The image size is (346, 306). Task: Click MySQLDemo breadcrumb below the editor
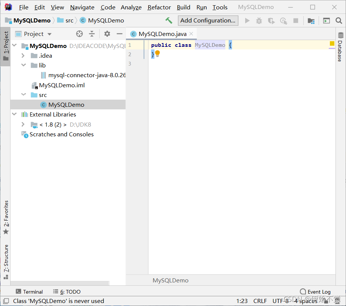[170, 281]
